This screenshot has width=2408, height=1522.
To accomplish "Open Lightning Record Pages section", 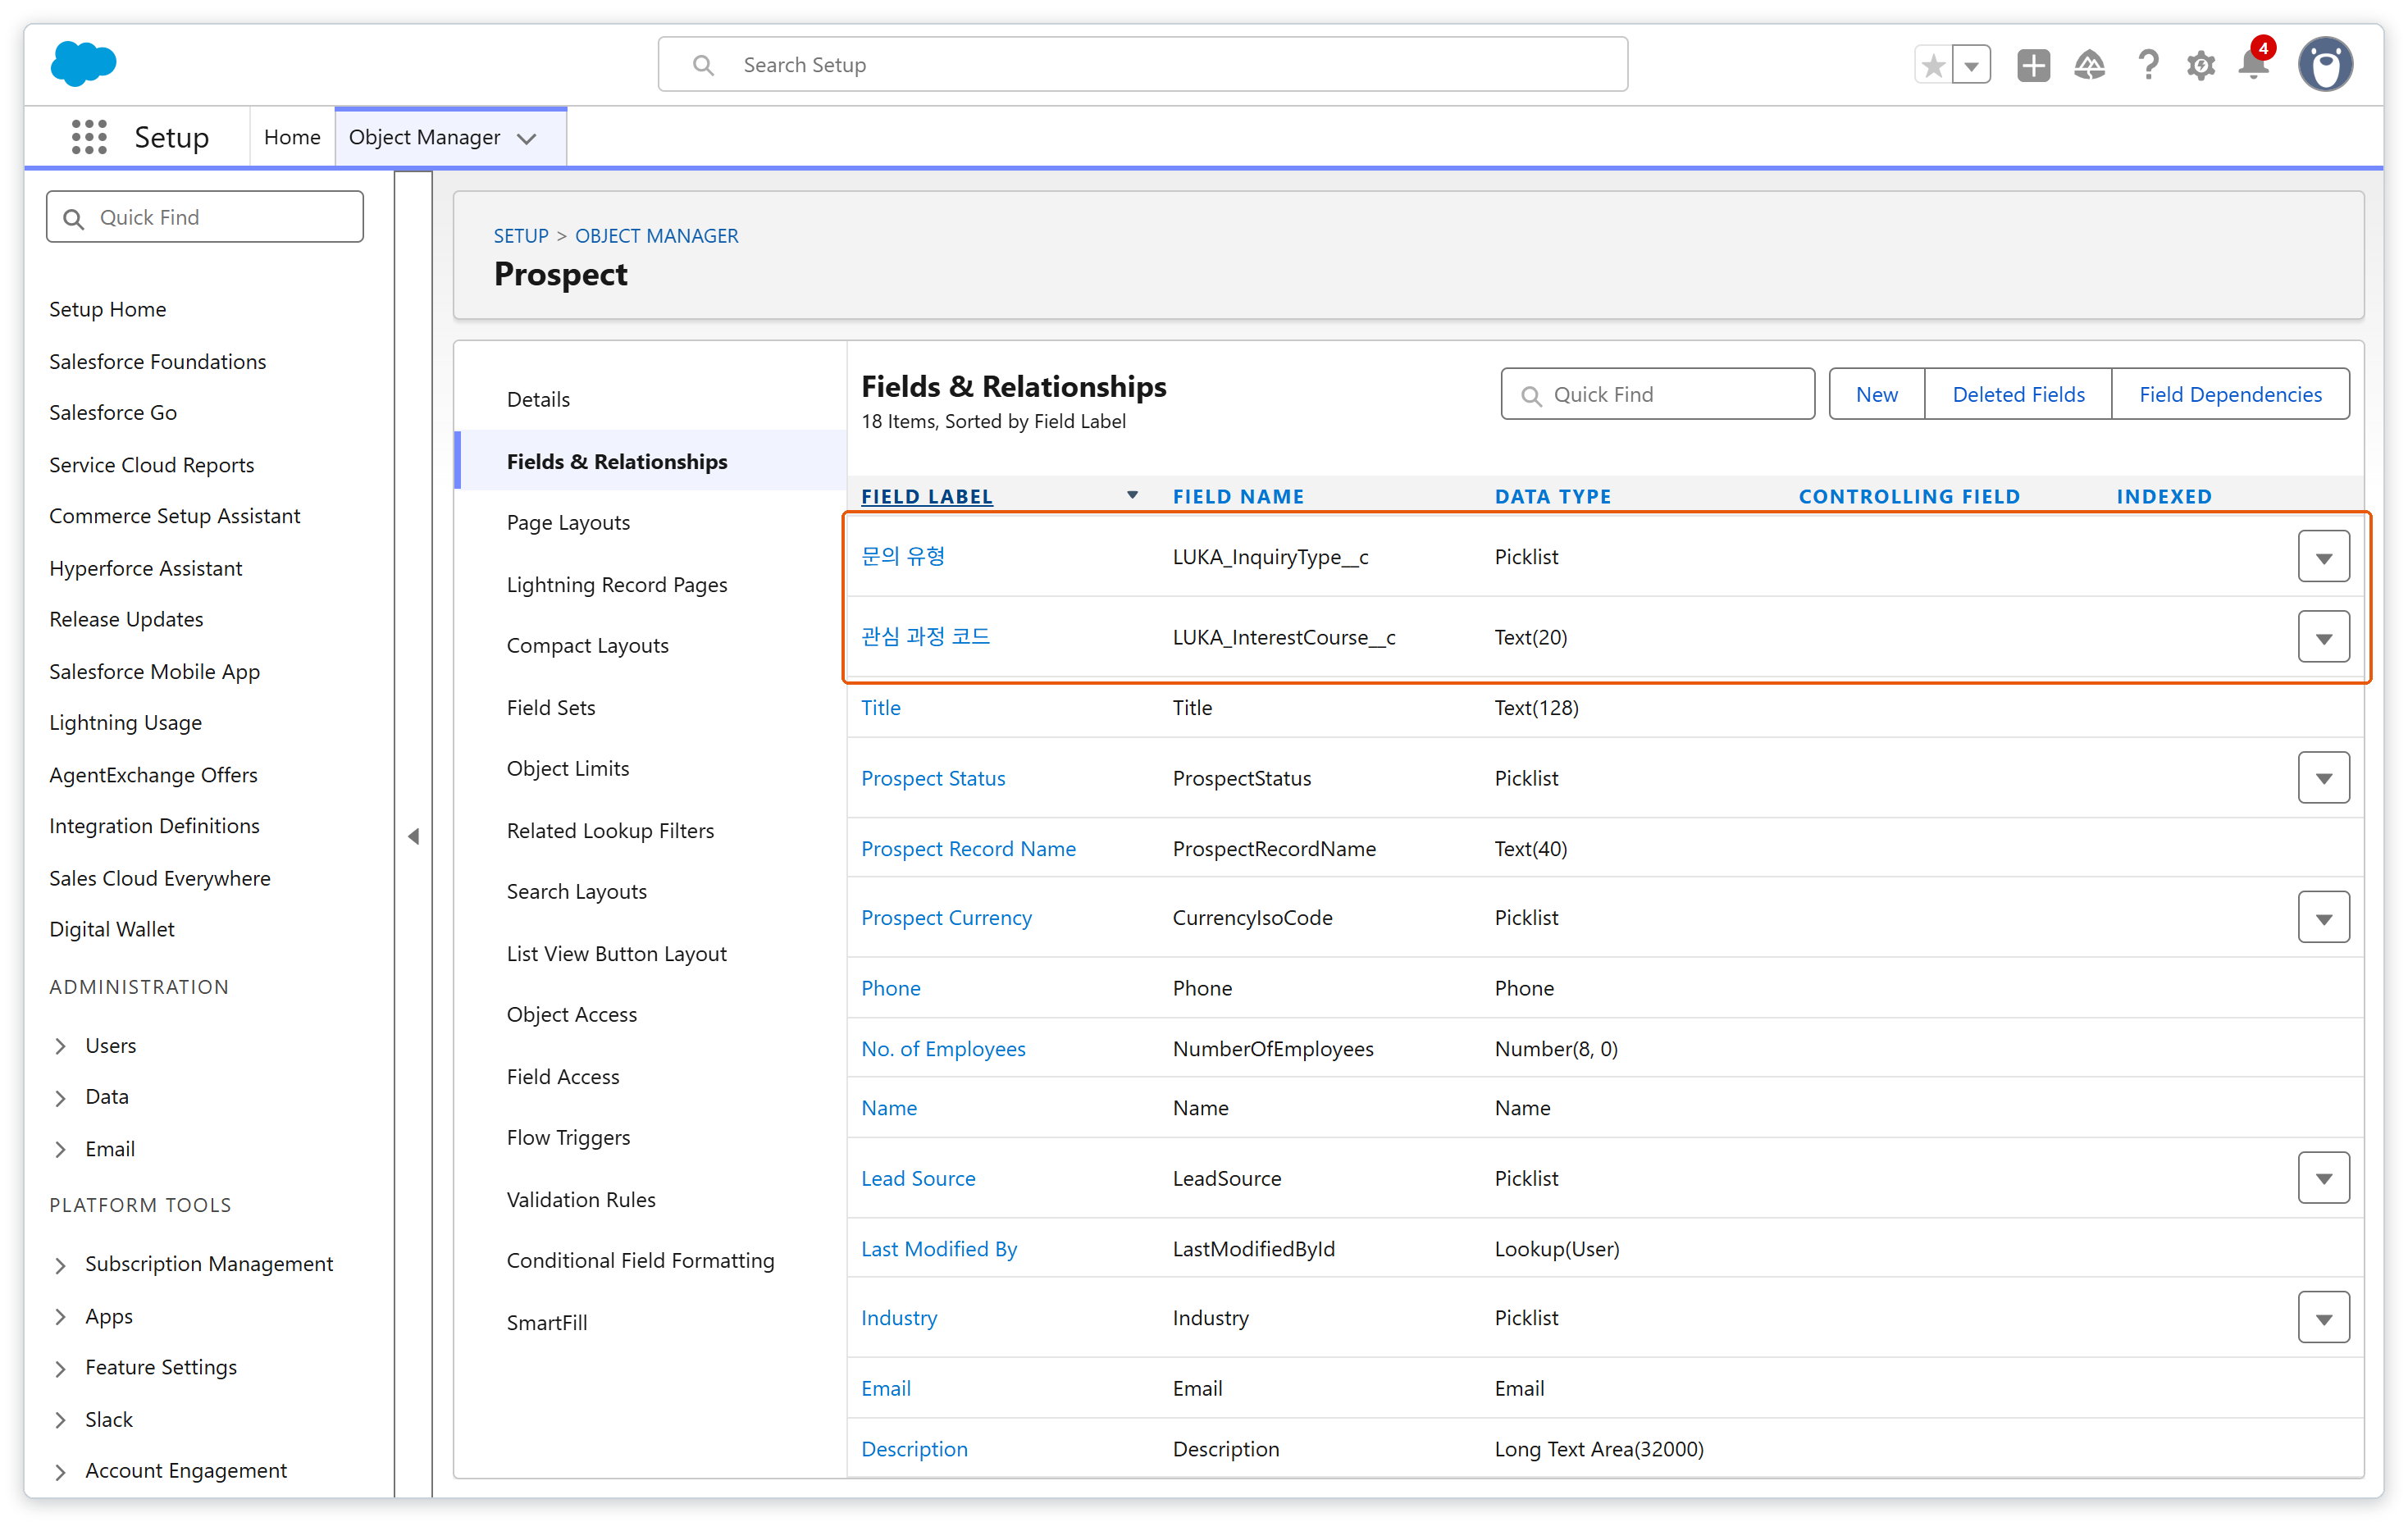I will pyautogui.click(x=617, y=585).
